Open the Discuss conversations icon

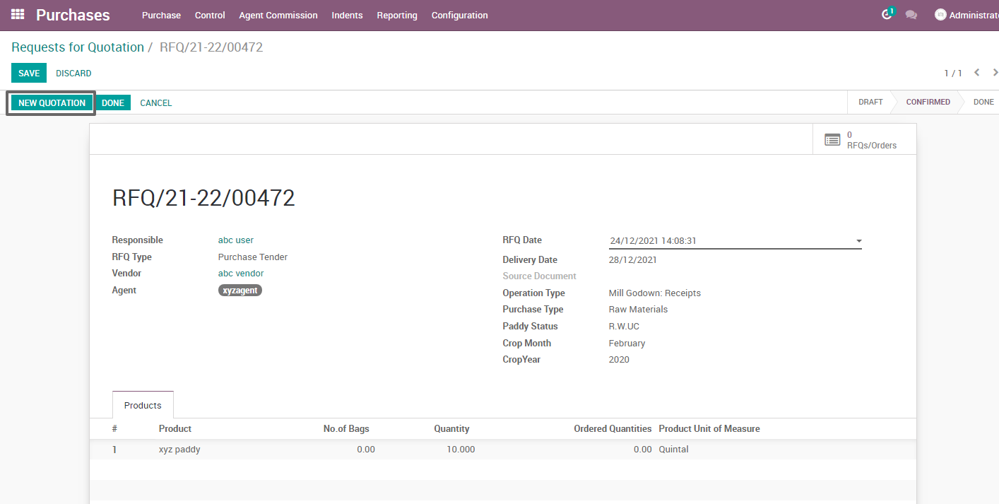click(911, 14)
